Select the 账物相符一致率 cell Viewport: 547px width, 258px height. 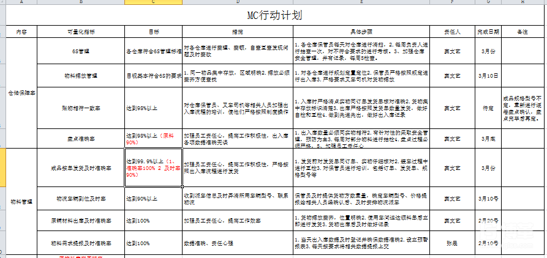coord(81,108)
